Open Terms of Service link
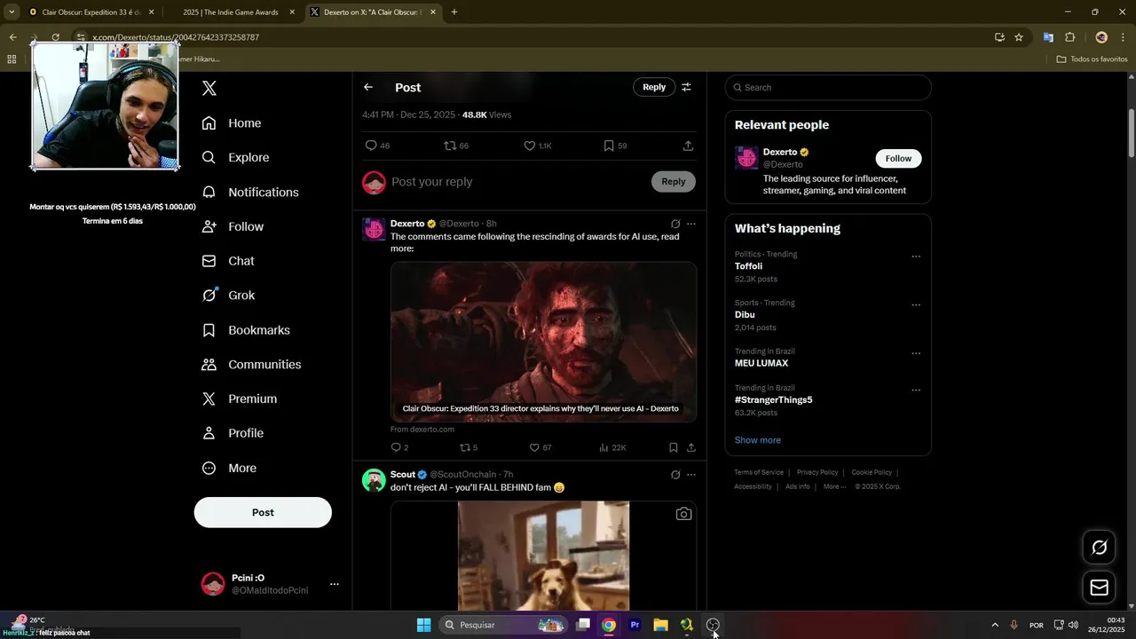Screen dimensions: 1136x639 [x=759, y=472]
